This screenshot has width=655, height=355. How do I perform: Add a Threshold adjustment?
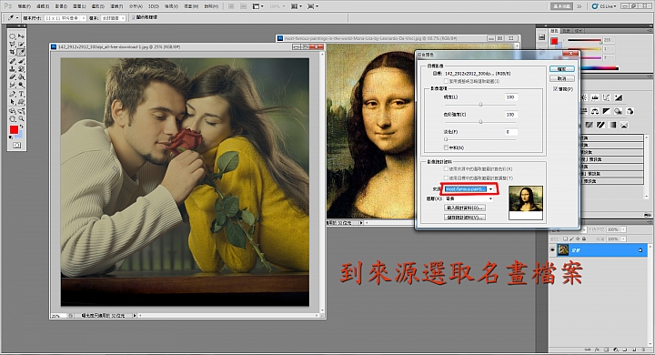(x=600, y=125)
